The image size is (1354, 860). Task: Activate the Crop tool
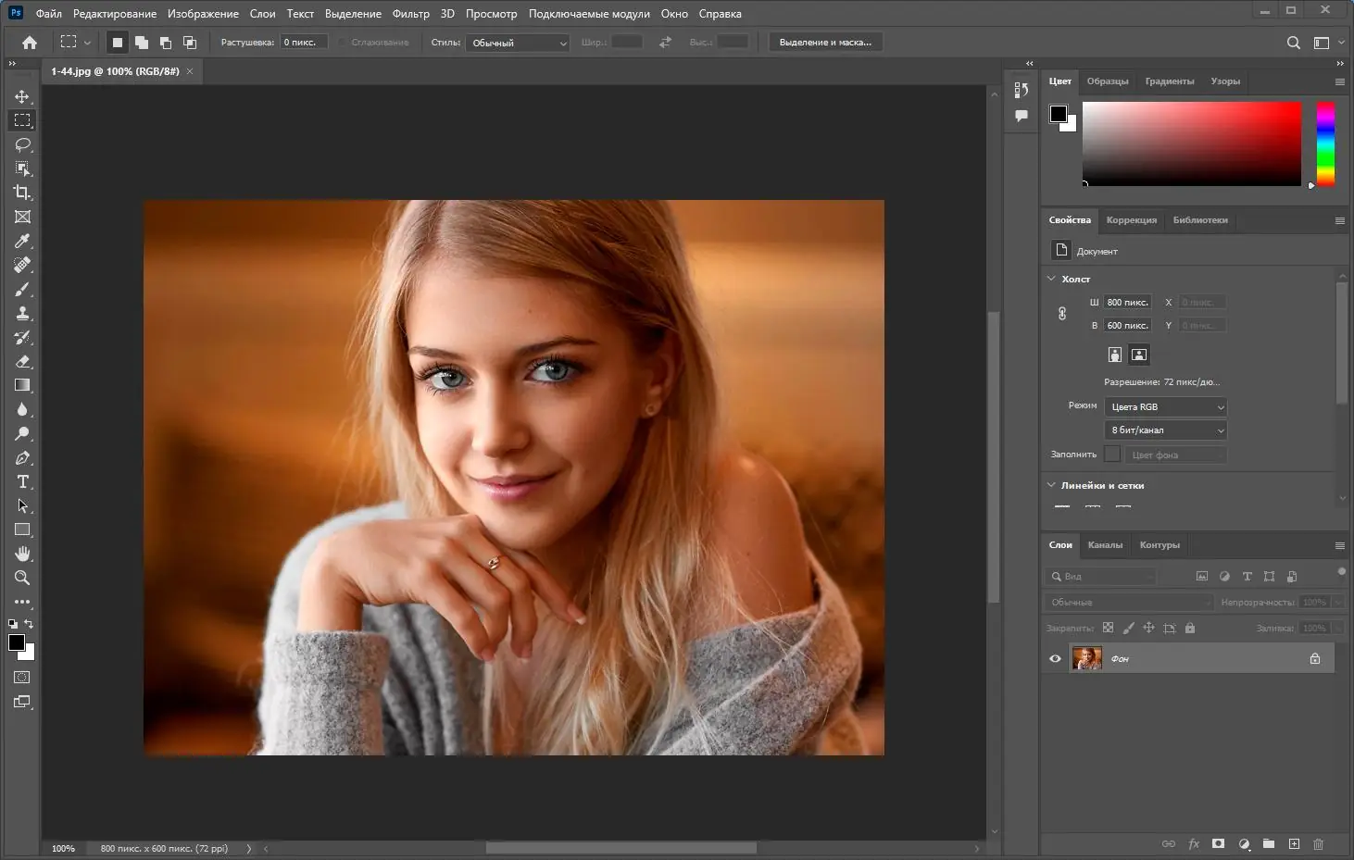point(22,193)
